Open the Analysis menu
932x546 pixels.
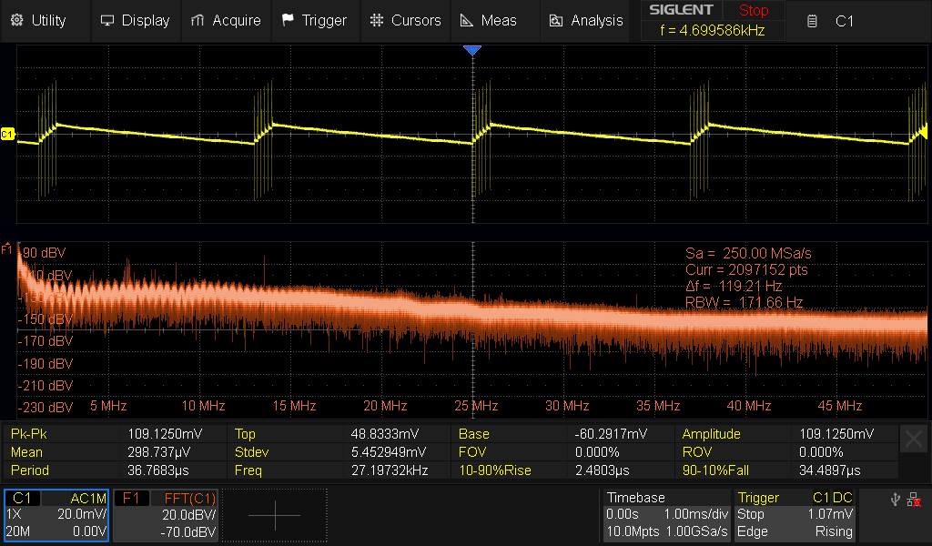click(587, 20)
